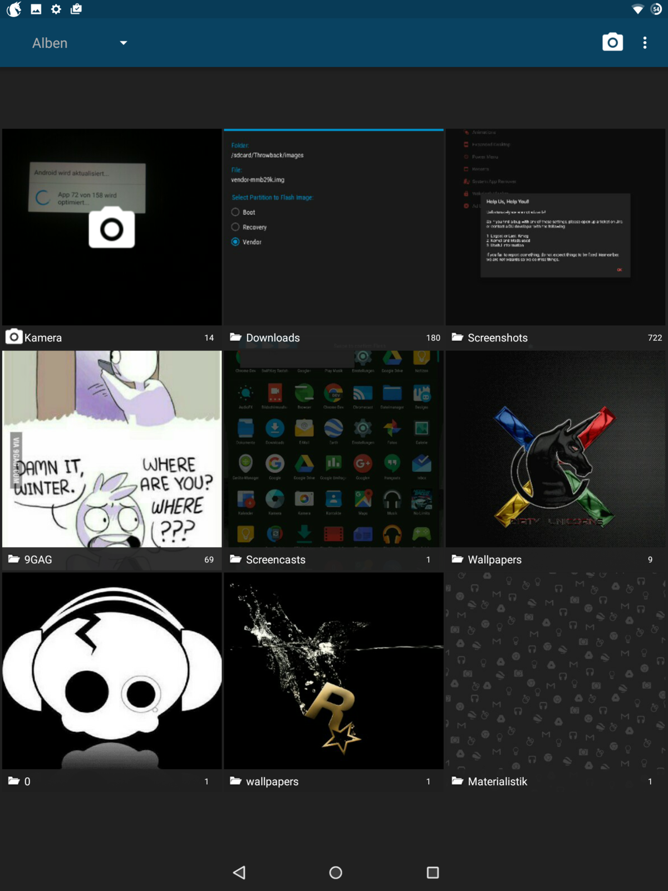Open the lowercase wallpapers Rockstar album
The height and width of the screenshot is (891, 668).
coord(333,670)
